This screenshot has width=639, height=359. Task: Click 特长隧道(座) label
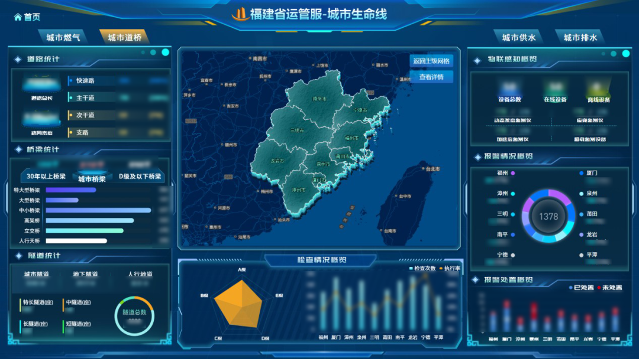(38, 302)
